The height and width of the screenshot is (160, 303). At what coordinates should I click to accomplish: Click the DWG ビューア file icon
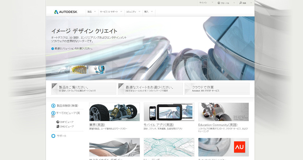pyautogui.click(x=58, y=126)
